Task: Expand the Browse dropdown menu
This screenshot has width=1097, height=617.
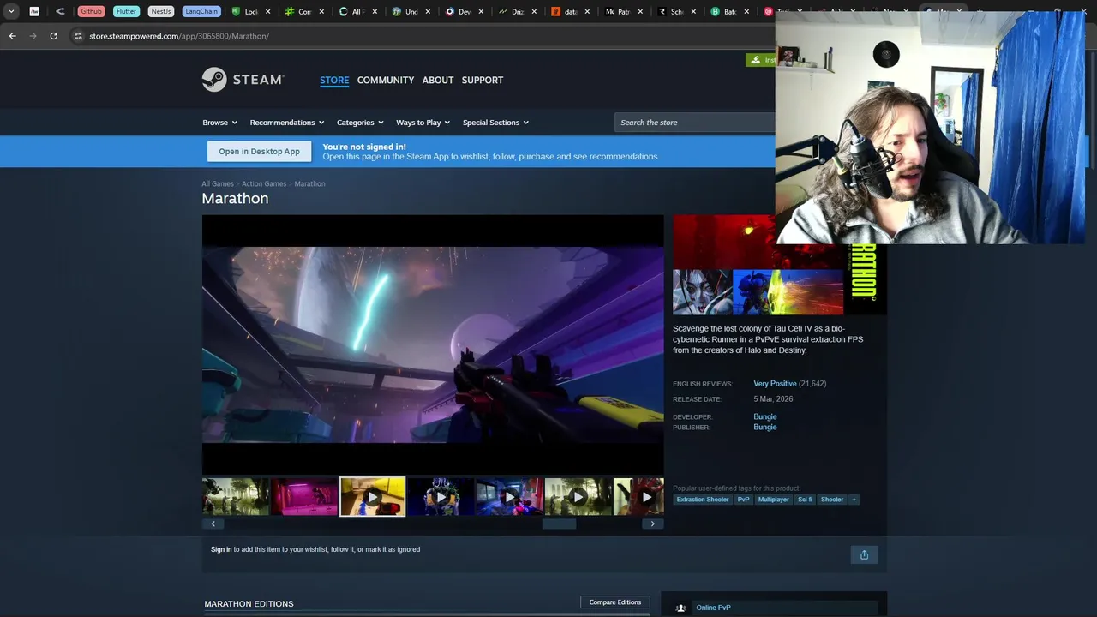Action: 219,123
